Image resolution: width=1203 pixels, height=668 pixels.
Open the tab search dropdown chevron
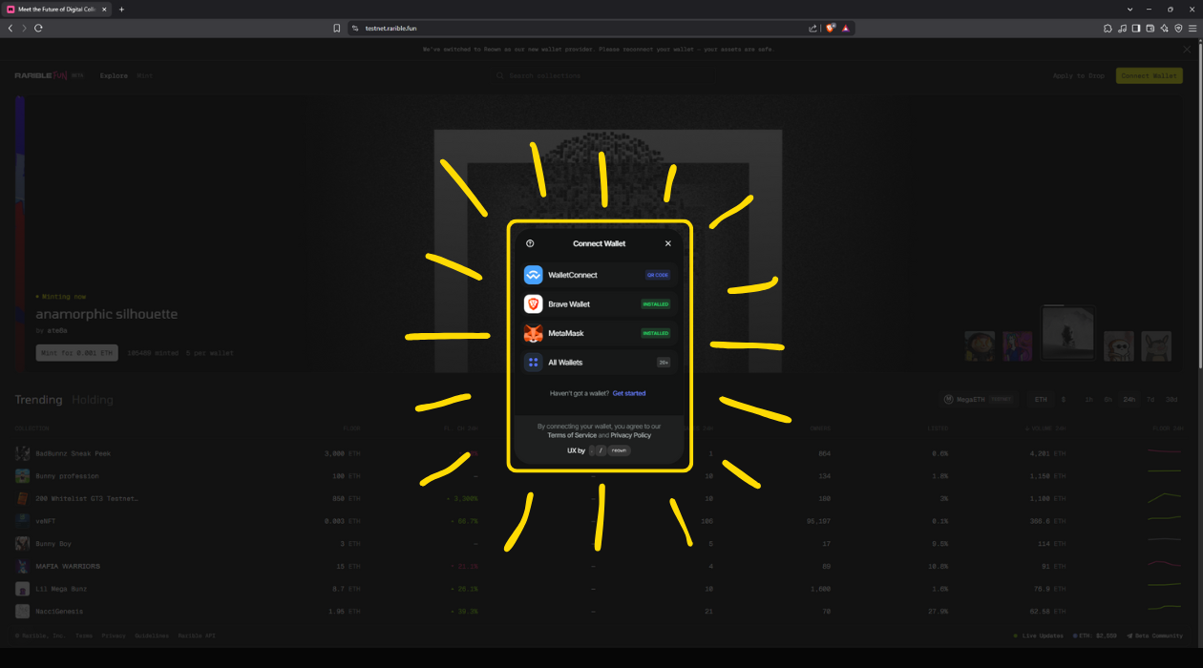pyautogui.click(x=1130, y=9)
